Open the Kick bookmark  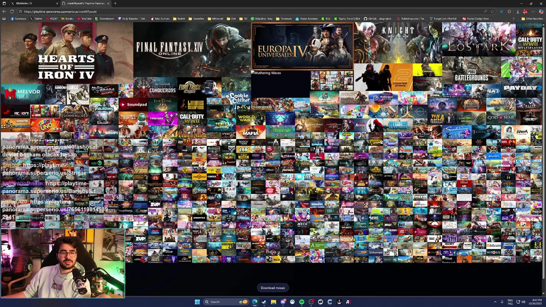tap(326, 19)
